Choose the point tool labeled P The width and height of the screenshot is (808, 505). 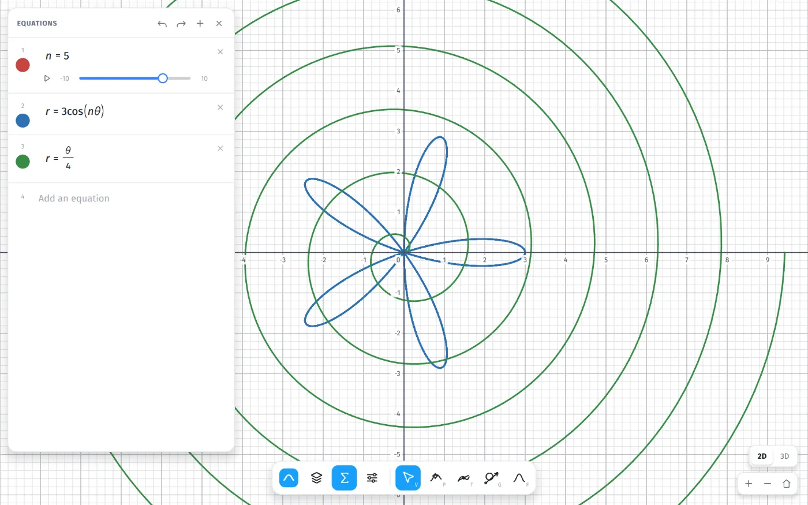[437, 478]
